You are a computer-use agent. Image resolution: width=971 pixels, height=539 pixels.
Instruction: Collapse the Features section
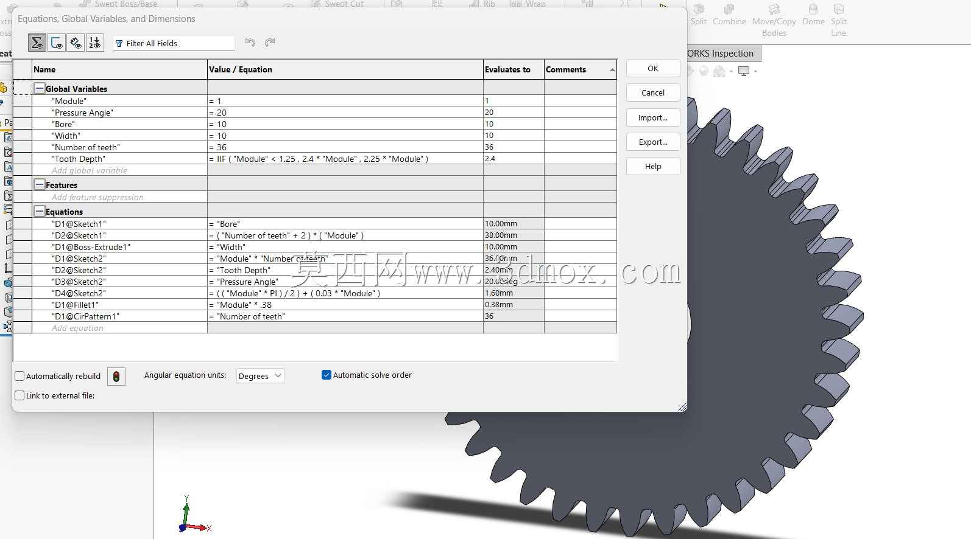(40, 185)
